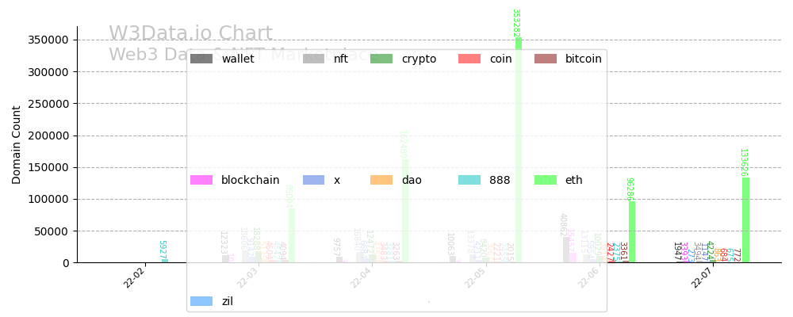Click the 888 legend cyan swatch

point(469,180)
